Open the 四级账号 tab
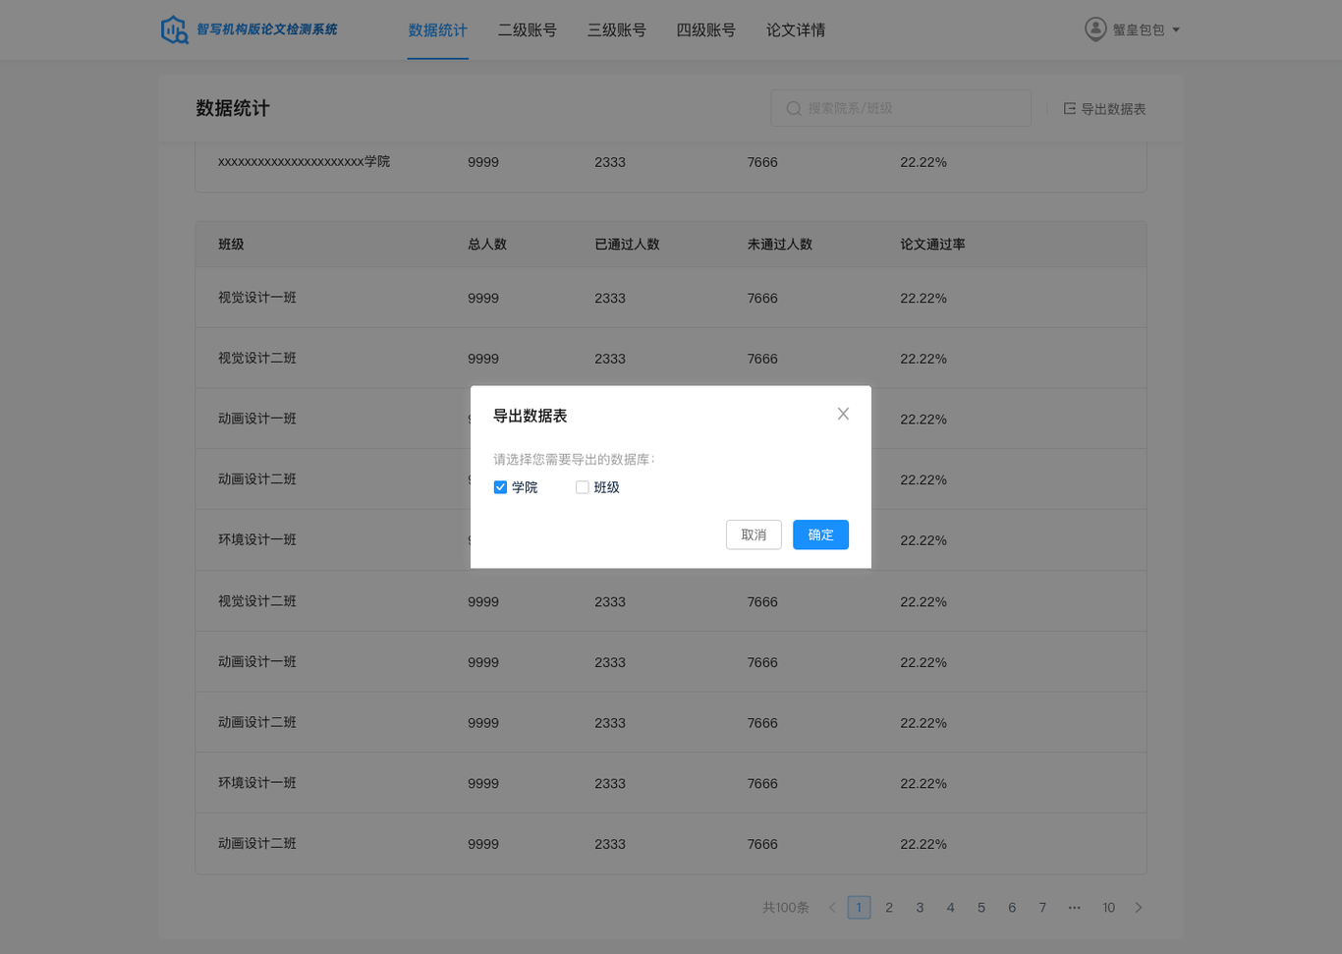 point(706,30)
